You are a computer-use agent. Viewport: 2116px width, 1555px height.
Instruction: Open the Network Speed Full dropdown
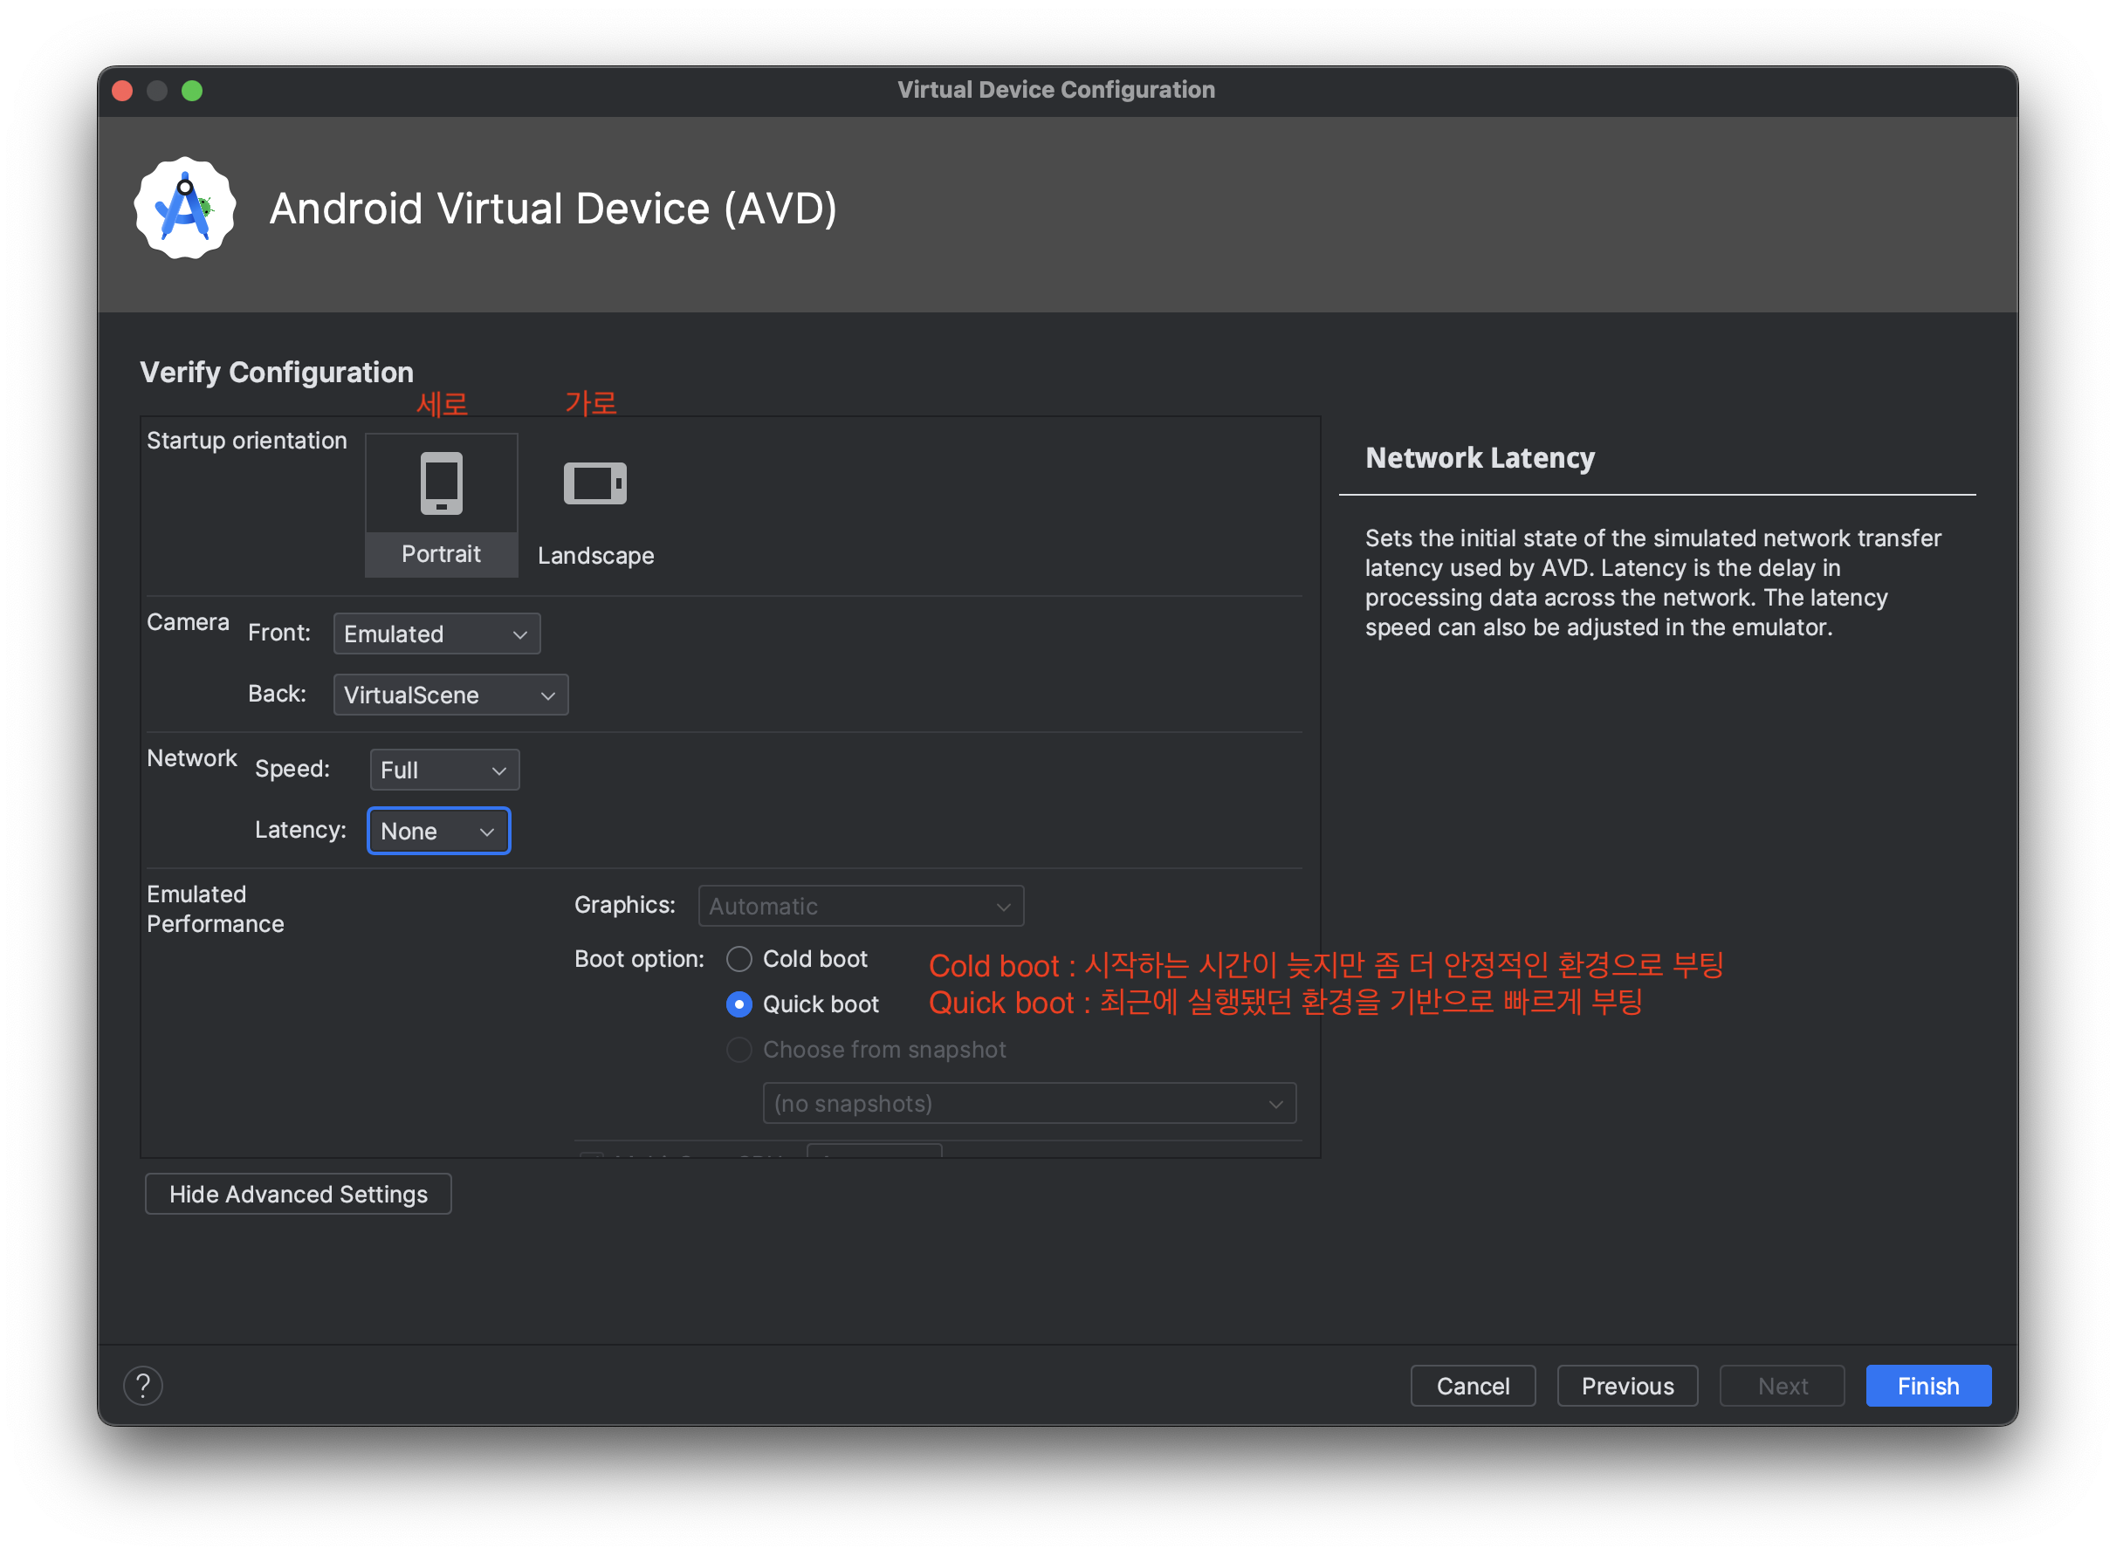[x=443, y=770]
